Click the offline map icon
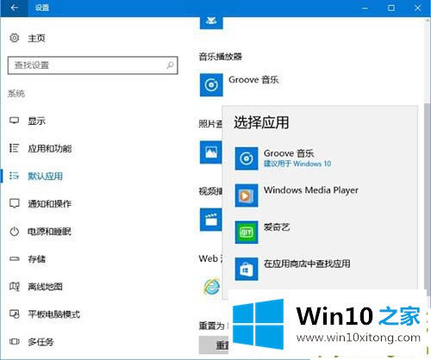This screenshot has height=360, width=431. coord(15,286)
